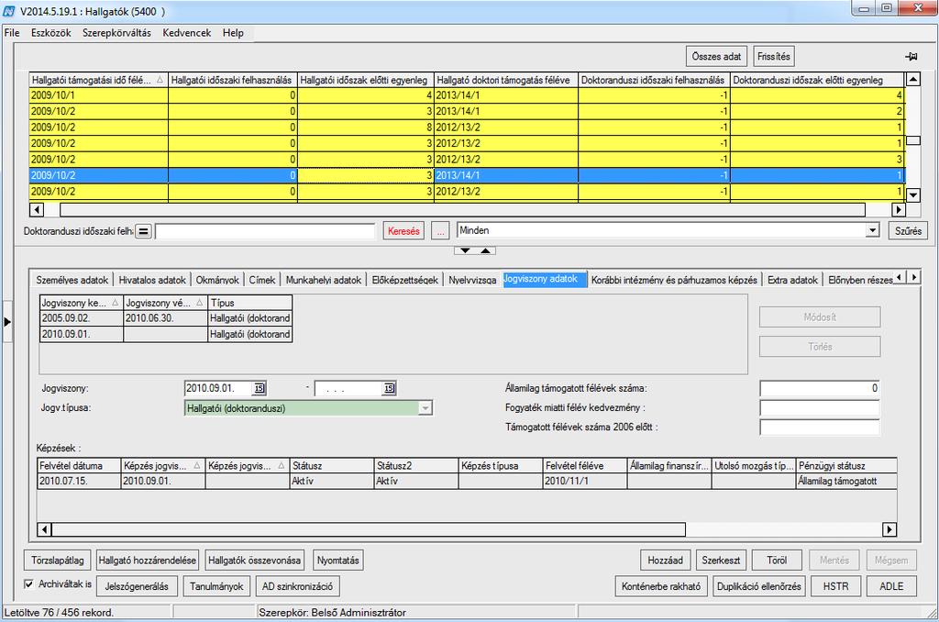The width and height of the screenshot is (939, 622).
Task: Click the search text input field
Action: click(265, 231)
